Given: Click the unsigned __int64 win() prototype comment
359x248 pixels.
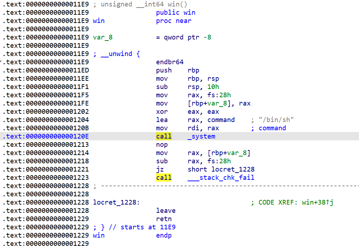Looking at the screenshot, I should click(x=143, y=4).
